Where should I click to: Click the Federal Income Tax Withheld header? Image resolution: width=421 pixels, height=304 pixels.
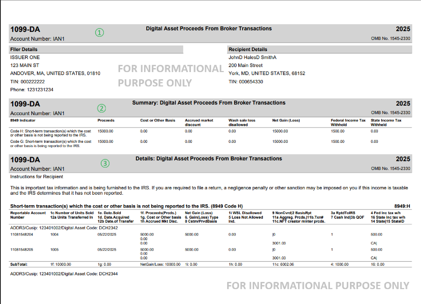coord(348,122)
